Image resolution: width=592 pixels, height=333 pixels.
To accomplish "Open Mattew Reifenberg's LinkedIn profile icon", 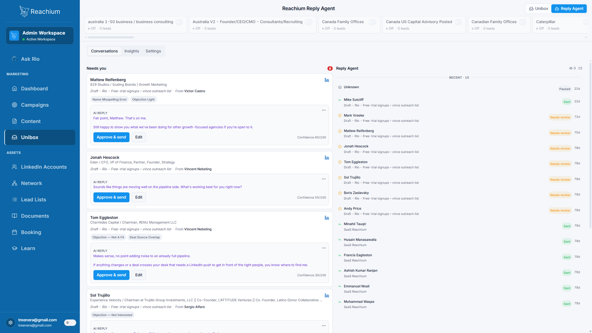I will pyautogui.click(x=327, y=80).
